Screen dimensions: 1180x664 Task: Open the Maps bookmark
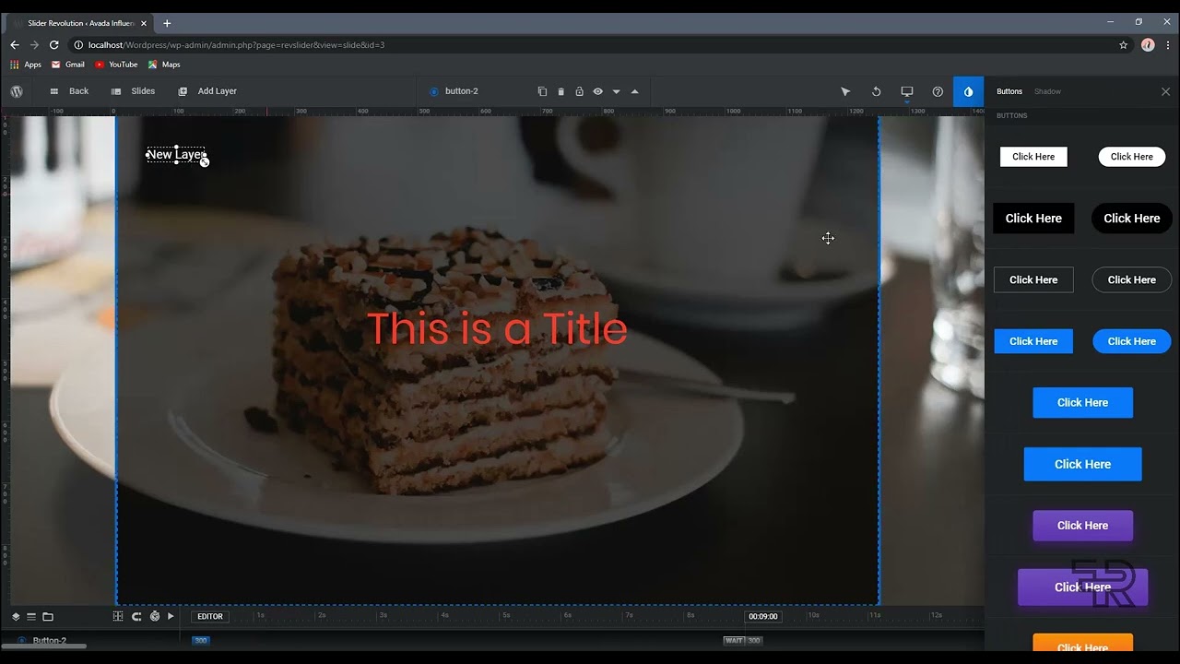click(x=164, y=65)
